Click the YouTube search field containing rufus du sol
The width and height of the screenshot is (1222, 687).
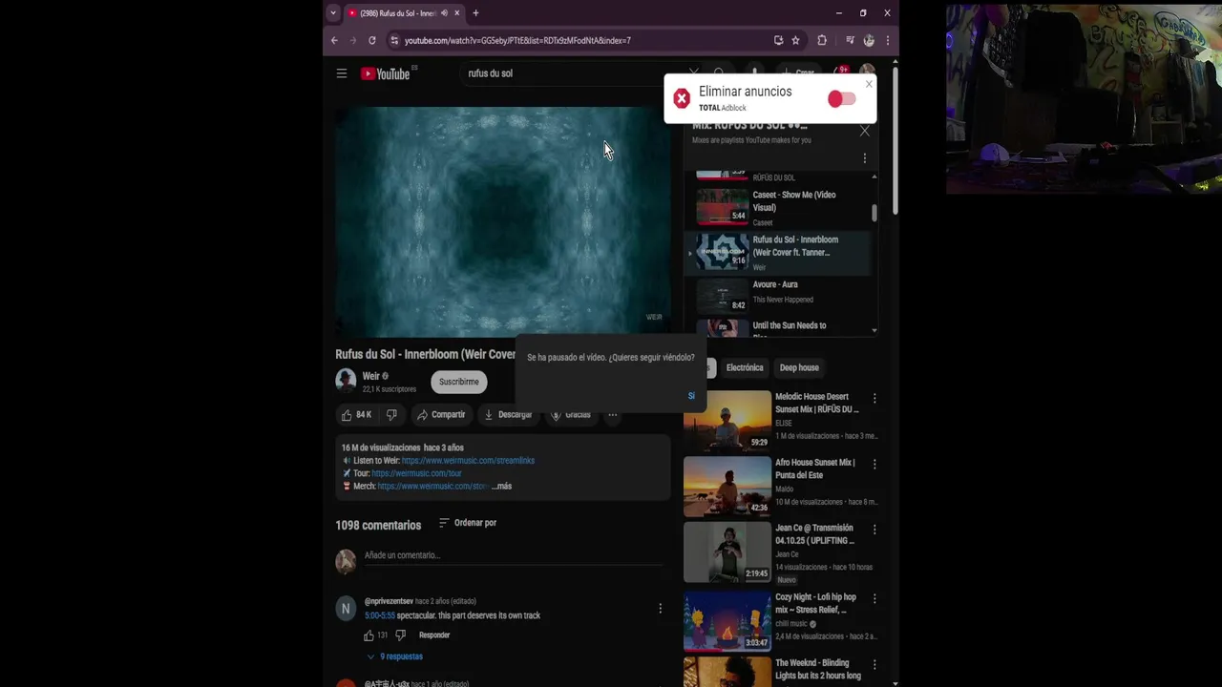[x=573, y=73]
